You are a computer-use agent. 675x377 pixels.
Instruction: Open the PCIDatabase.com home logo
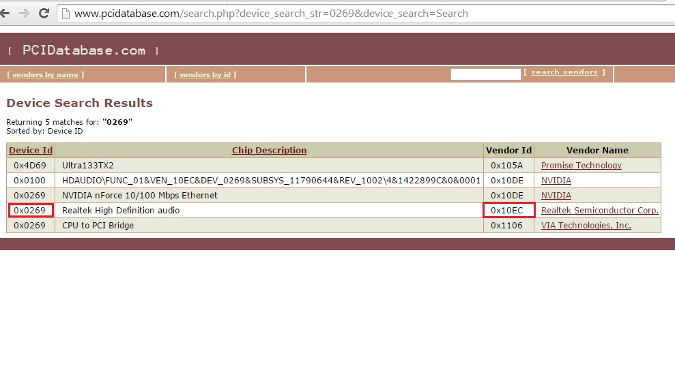(x=83, y=50)
